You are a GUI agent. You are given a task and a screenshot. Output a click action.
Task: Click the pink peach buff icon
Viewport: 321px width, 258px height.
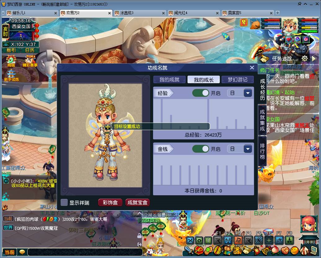click(306, 39)
